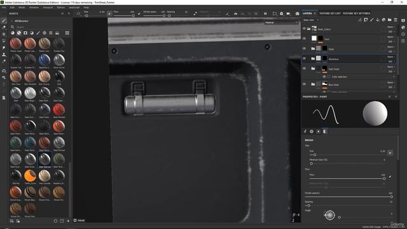This screenshot has width=407, height=229.
Task: Toggle pen pressure for Flow property
Action: 390,176
